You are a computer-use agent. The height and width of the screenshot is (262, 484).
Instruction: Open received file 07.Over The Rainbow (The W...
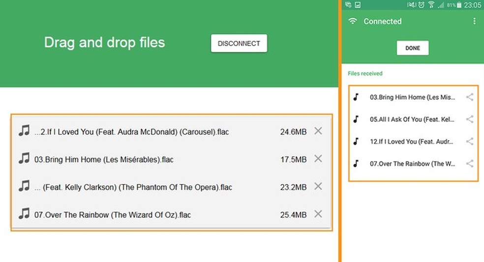pos(412,164)
